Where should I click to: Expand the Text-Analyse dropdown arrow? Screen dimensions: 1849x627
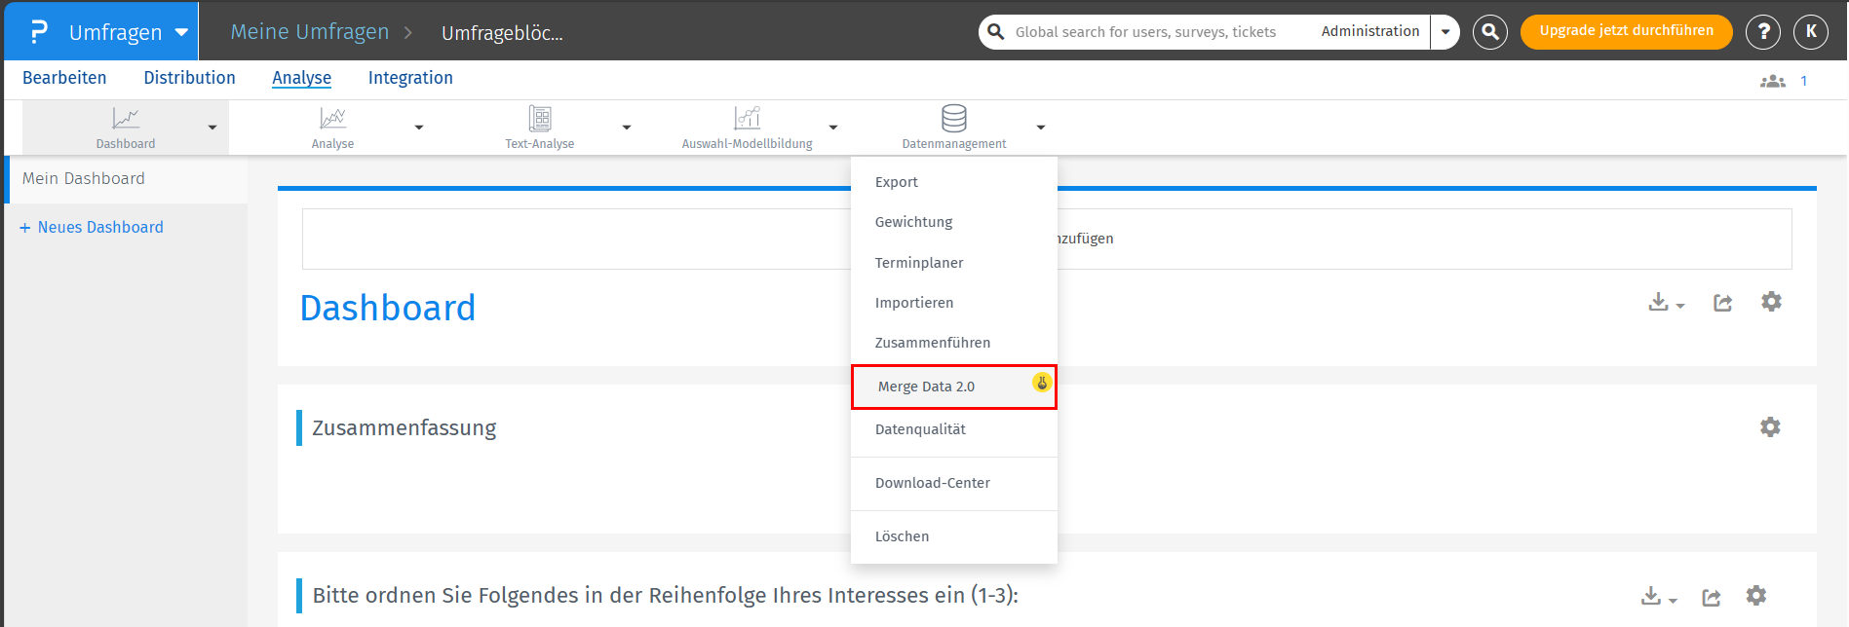627,128
